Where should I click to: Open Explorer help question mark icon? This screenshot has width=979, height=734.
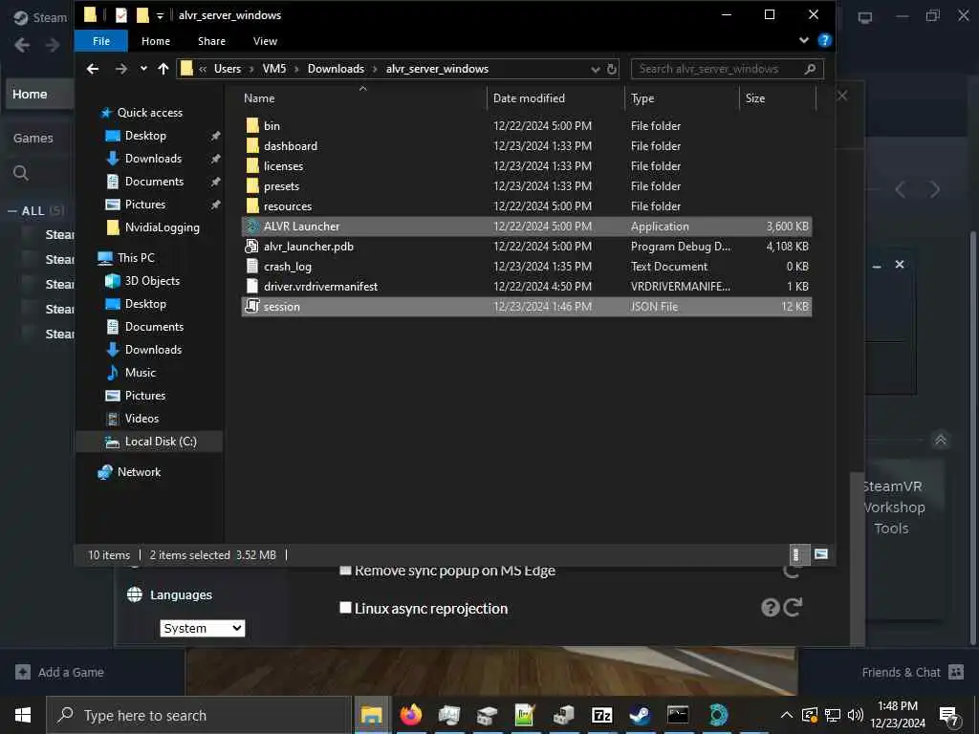[x=824, y=40]
